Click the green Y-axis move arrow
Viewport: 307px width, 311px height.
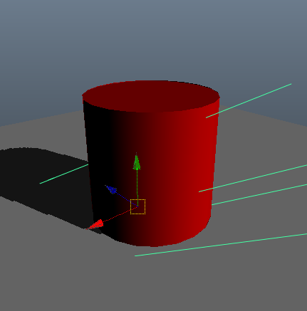tap(137, 162)
